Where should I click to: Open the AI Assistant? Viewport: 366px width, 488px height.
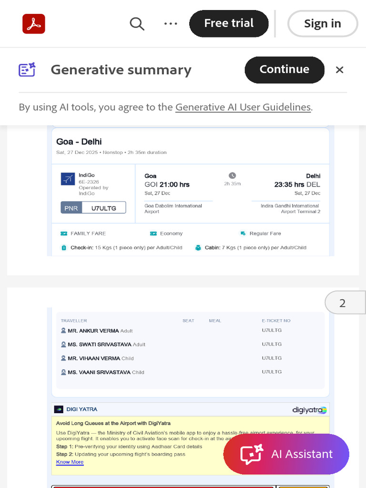tap(286, 454)
